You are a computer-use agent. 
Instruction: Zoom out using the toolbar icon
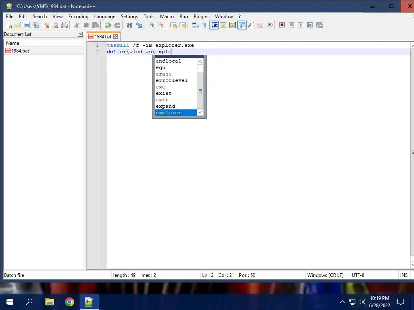click(x=161, y=25)
